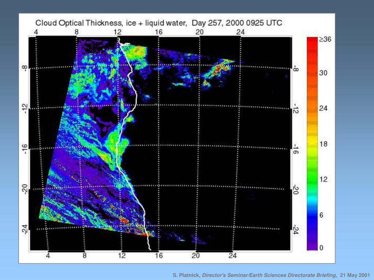Select the top axis longitude label 12

click(x=117, y=32)
